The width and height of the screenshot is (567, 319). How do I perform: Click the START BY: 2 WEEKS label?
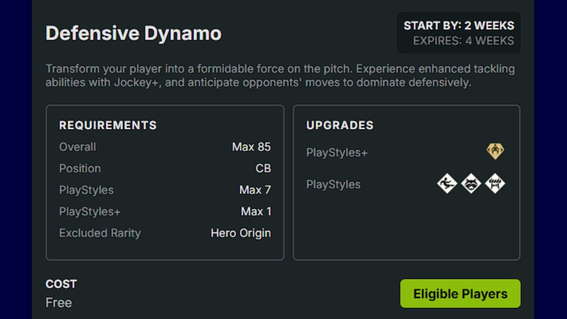[459, 26]
